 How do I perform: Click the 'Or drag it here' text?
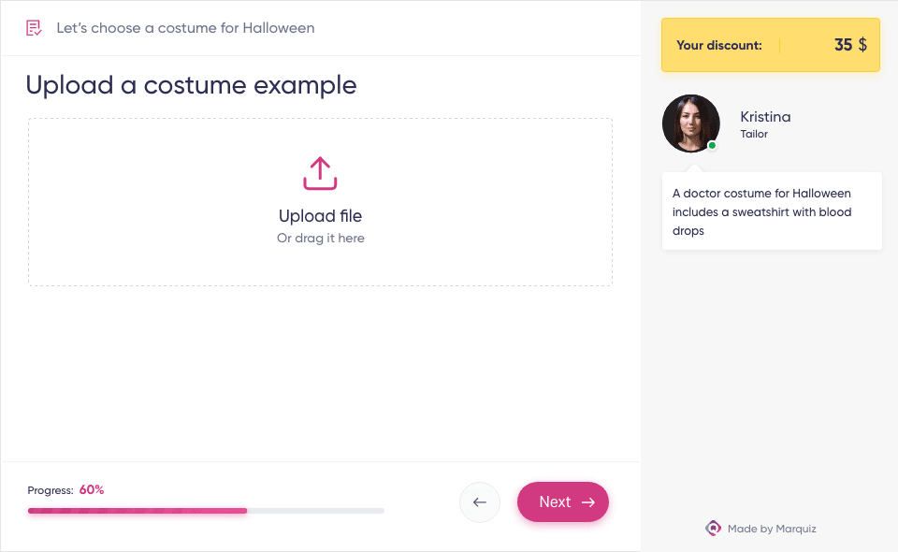(x=321, y=239)
